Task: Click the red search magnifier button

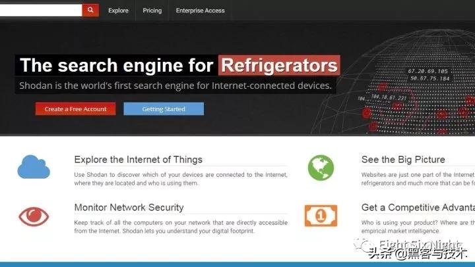Action: coord(90,10)
